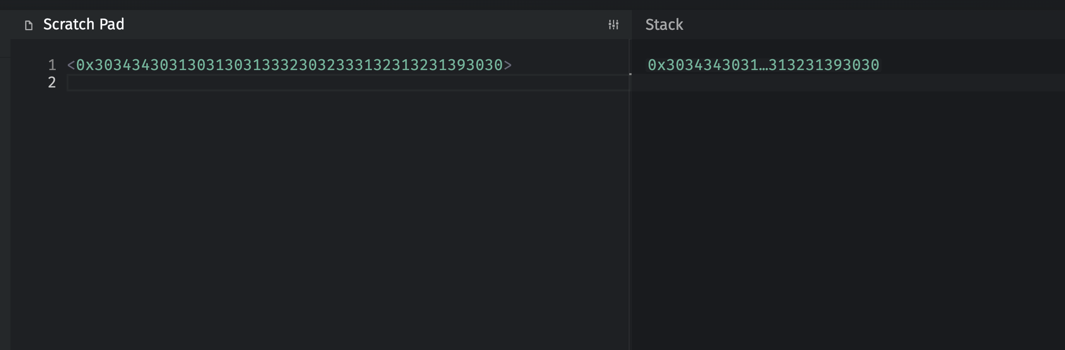Screen dimensions: 1065x350
Task: Click the empty header space right of Stack
Action: click(x=868, y=25)
